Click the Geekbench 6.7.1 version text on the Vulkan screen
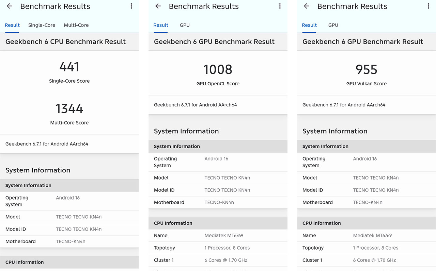436x271 pixels. coord(344,105)
